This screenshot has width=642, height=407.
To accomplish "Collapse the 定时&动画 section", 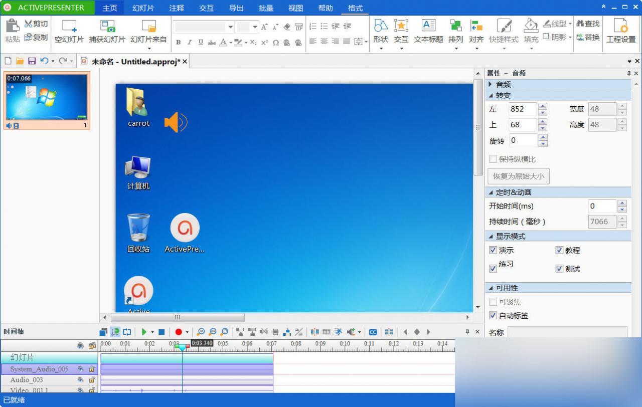I will click(x=491, y=192).
